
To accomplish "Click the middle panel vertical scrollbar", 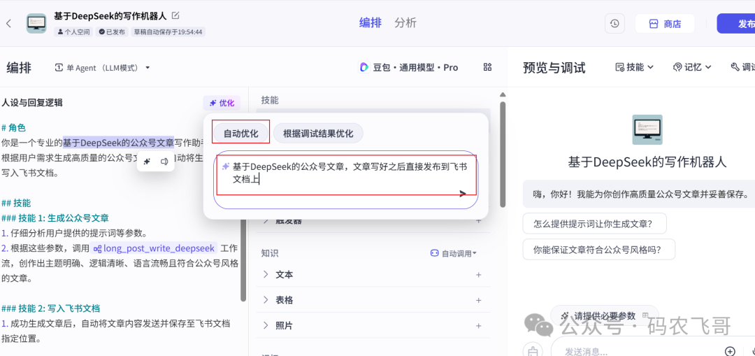I will [x=503, y=154].
